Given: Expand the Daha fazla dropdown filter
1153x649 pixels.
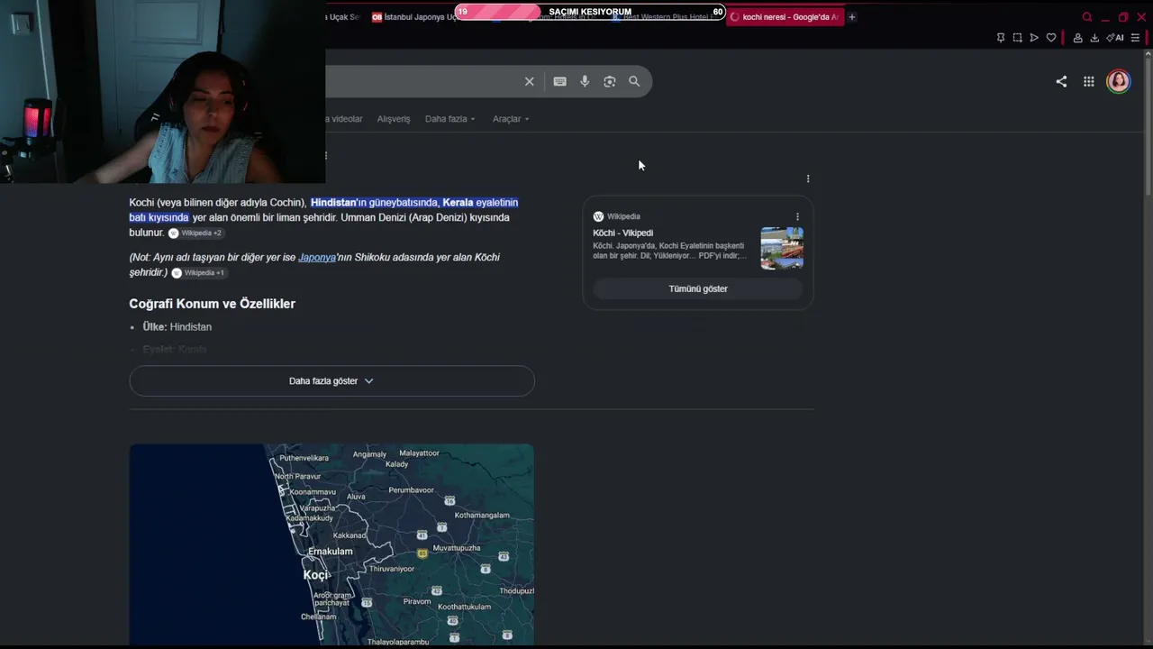Looking at the screenshot, I should click(x=449, y=119).
